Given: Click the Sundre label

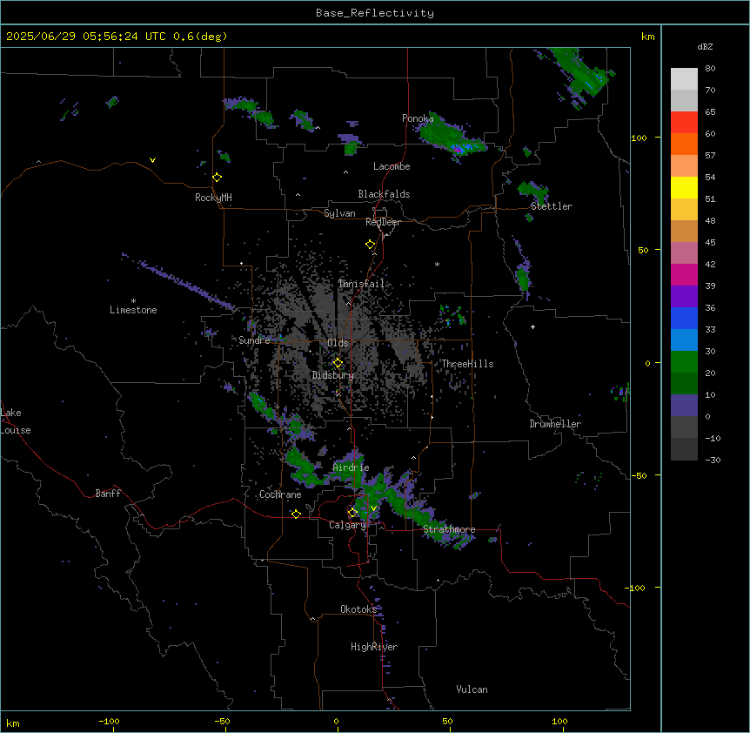Looking at the screenshot, I should point(254,340).
